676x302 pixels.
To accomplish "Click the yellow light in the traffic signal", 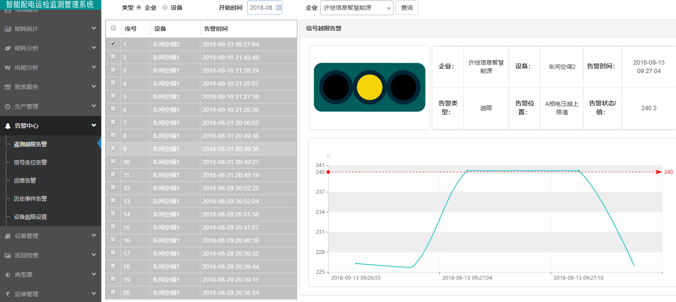I will [369, 87].
